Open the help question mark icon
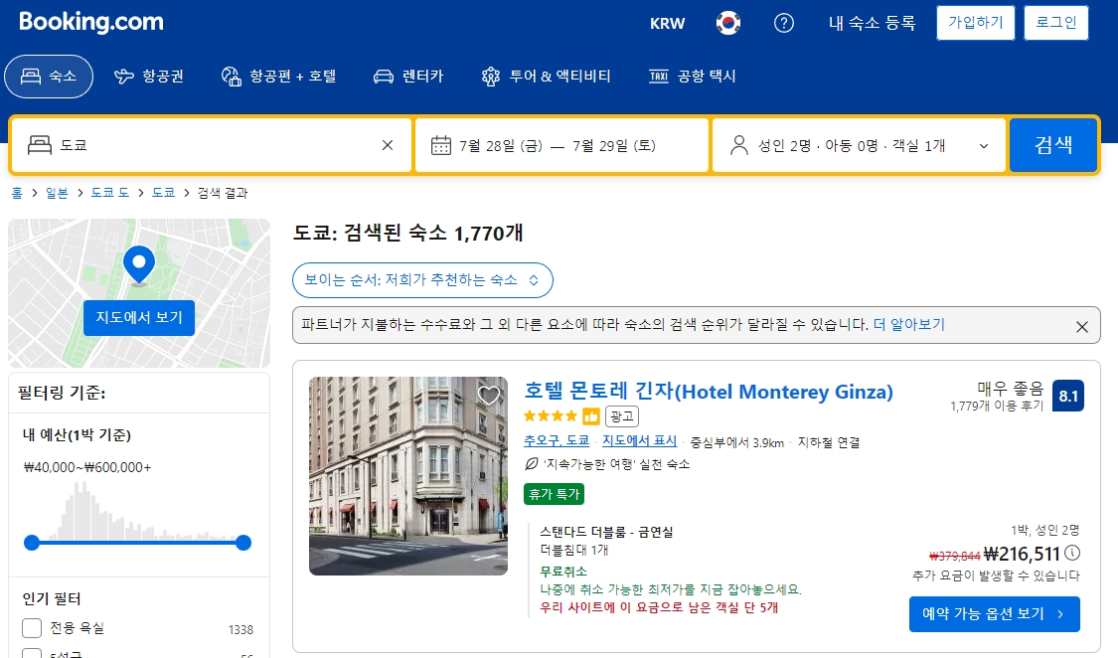This screenshot has height=658, width=1118. pyautogui.click(x=784, y=23)
